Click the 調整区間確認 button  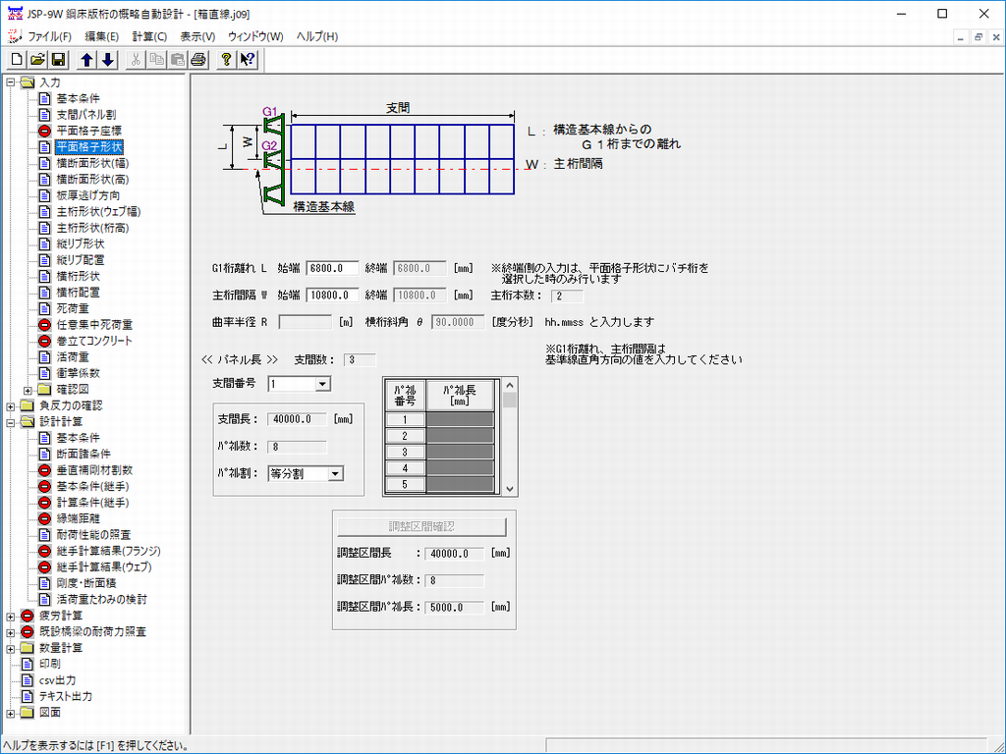(420, 525)
